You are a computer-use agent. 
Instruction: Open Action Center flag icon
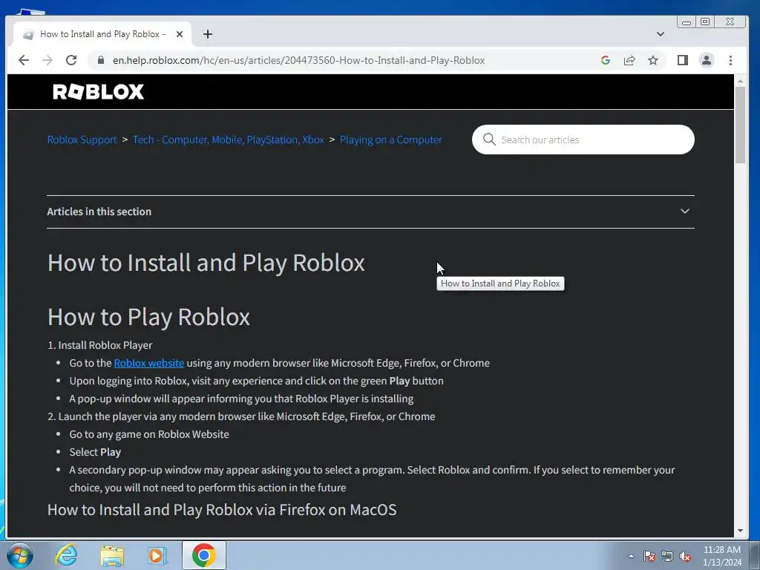[649, 556]
